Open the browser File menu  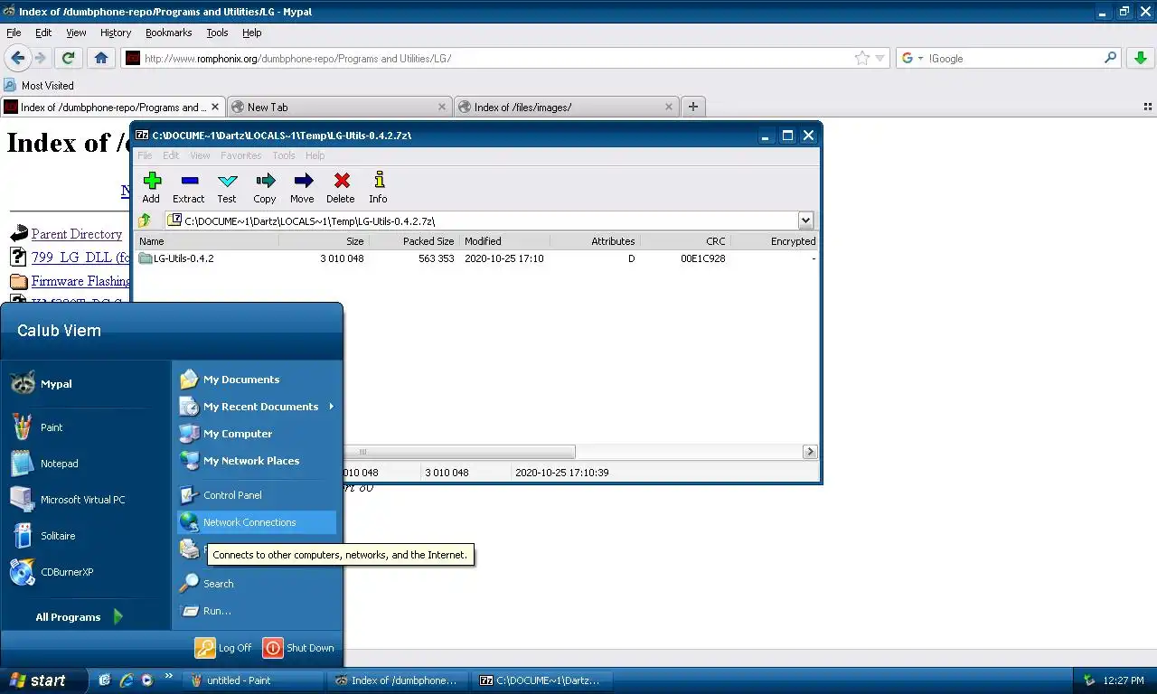coord(14,33)
